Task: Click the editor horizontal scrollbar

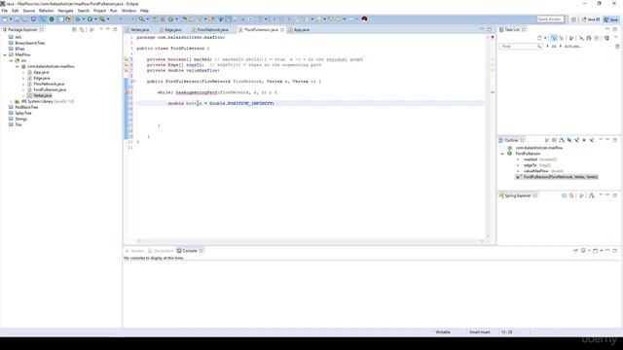Action: pyautogui.click(x=310, y=241)
